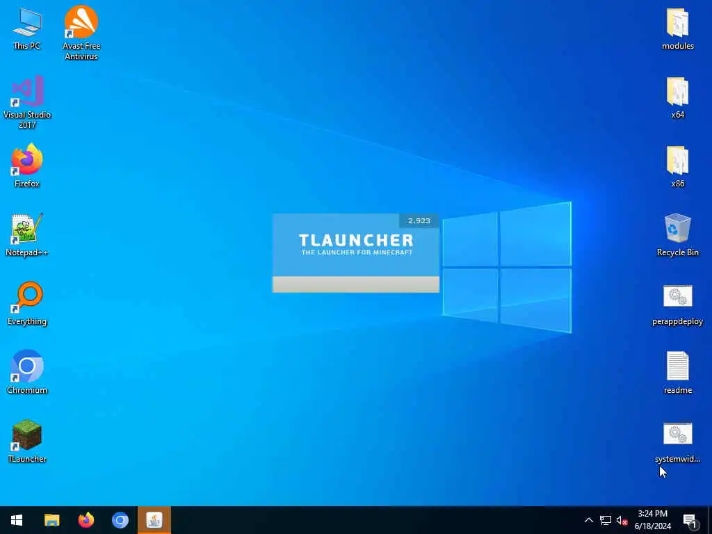Launch Firefox from the taskbar
The width and height of the screenshot is (712, 534).
click(x=86, y=520)
